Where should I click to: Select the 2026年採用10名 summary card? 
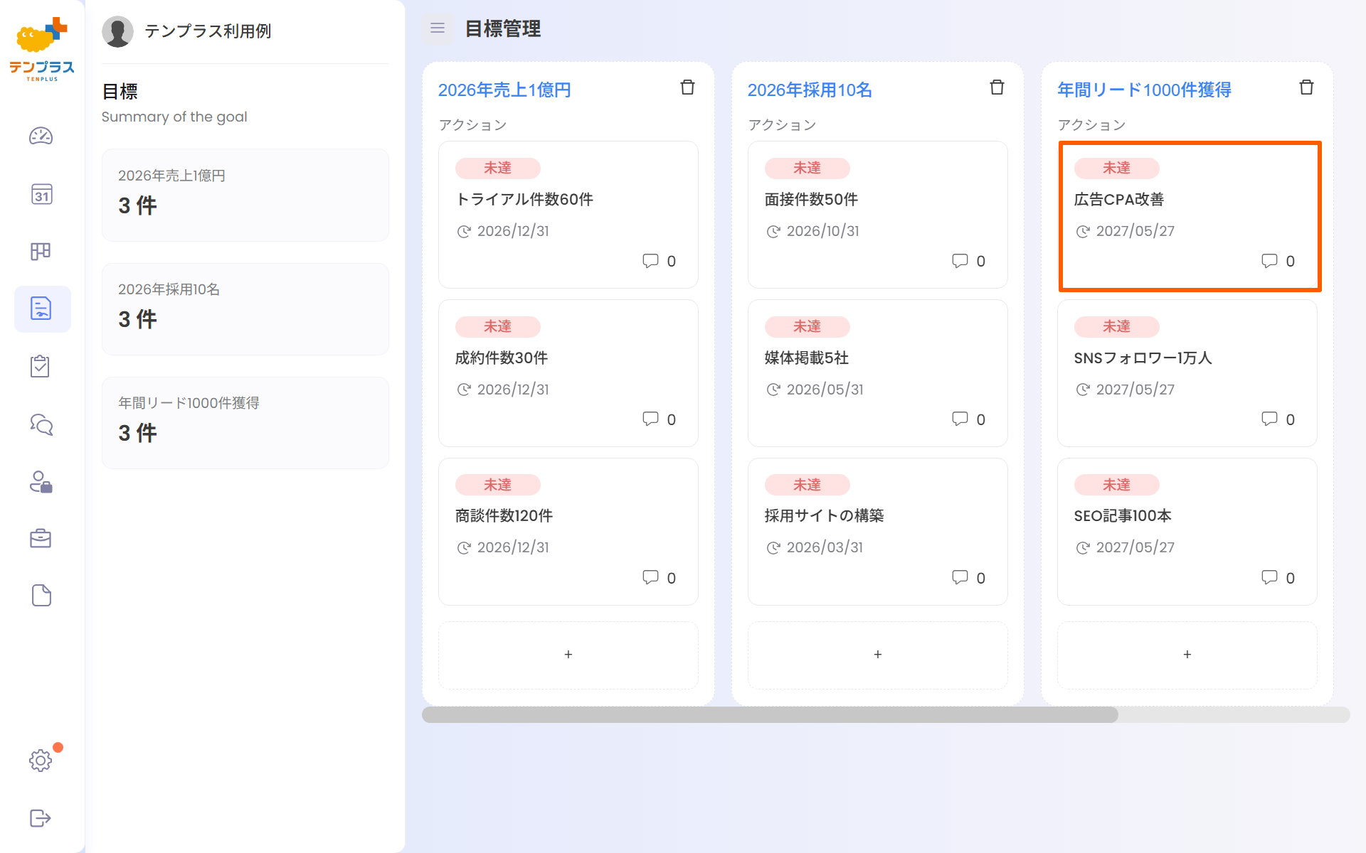(x=245, y=309)
